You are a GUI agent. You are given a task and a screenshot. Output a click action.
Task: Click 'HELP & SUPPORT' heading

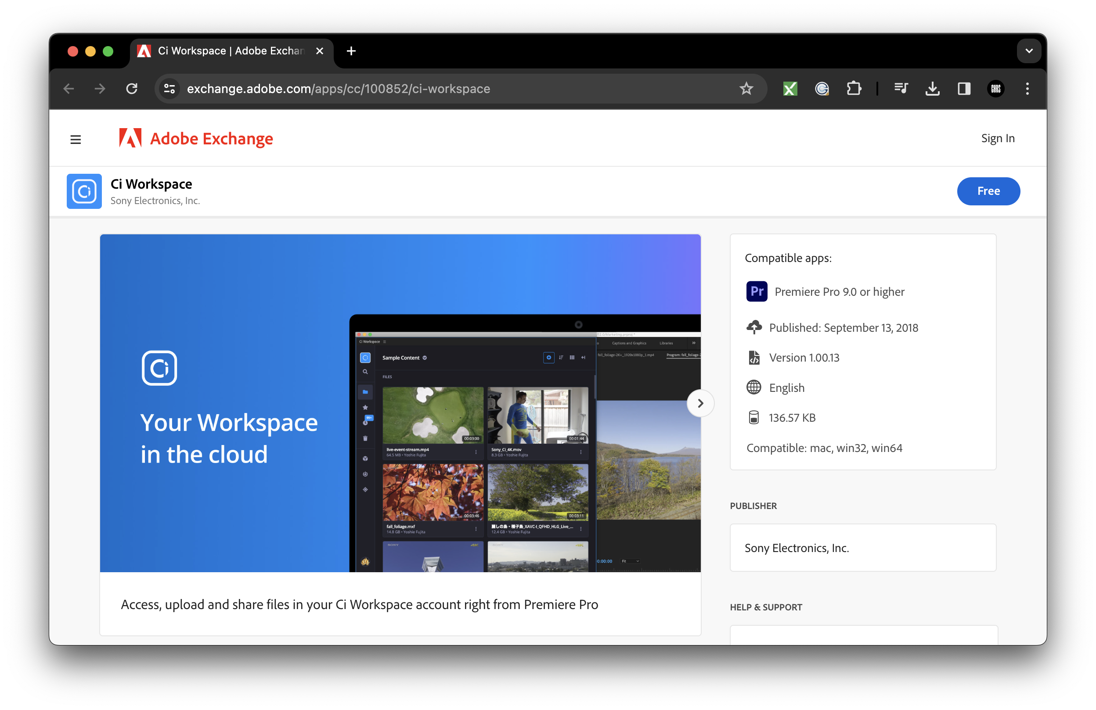click(x=765, y=606)
